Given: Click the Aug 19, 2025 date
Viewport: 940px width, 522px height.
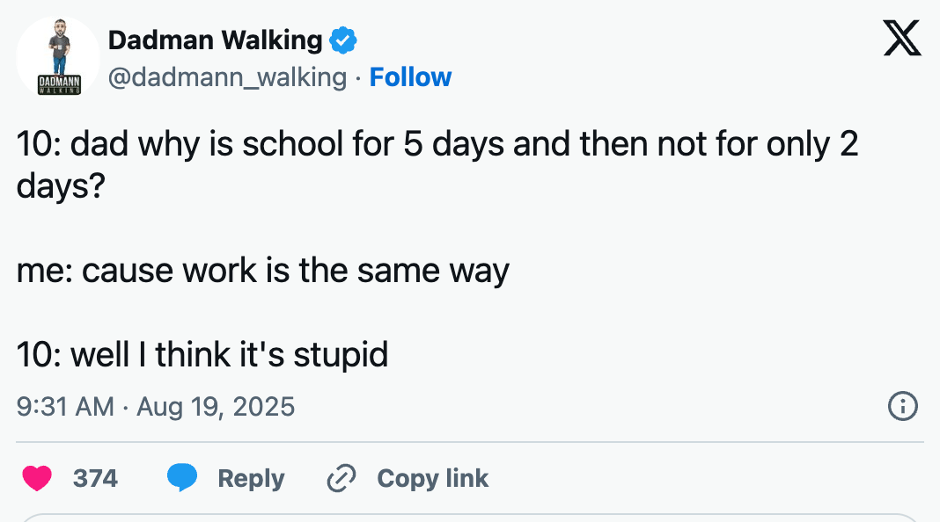Looking at the screenshot, I should point(216,407).
